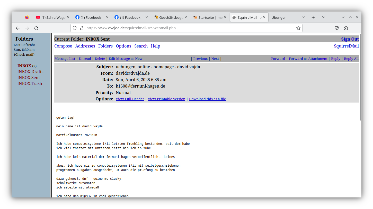Screen dimensions: 373x209
Task: Switch to the Übungen tab
Action: pos(279,17)
